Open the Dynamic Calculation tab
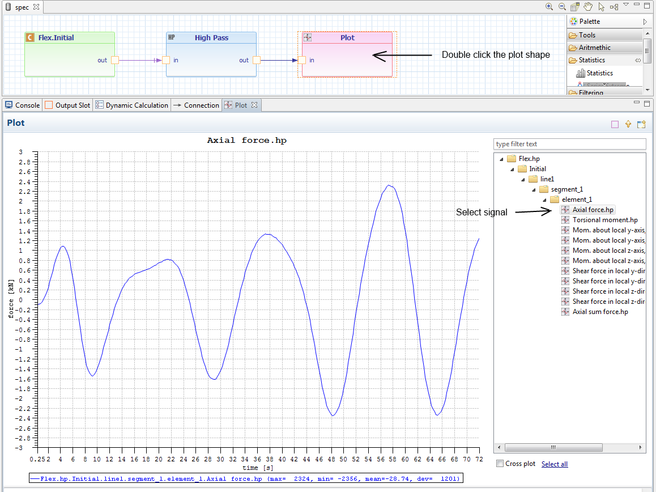The width and height of the screenshot is (656, 492). [132, 105]
